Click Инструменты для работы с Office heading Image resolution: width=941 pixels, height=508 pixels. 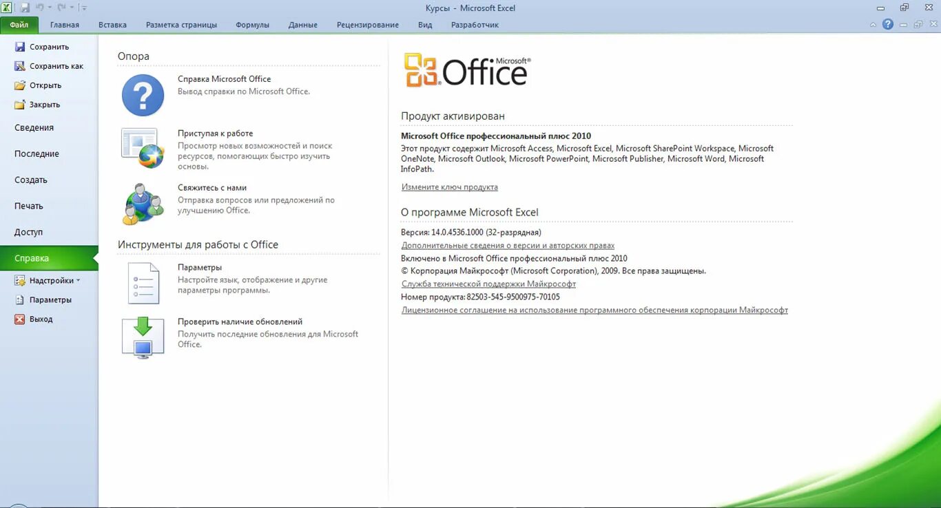click(198, 244)
